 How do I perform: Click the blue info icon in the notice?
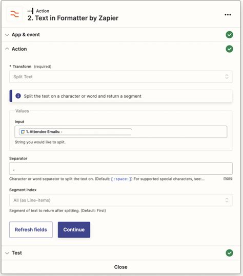coord(18,96)
